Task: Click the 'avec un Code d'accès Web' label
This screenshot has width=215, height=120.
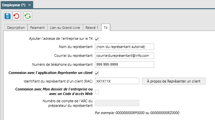Action: [x=71, y=94]
